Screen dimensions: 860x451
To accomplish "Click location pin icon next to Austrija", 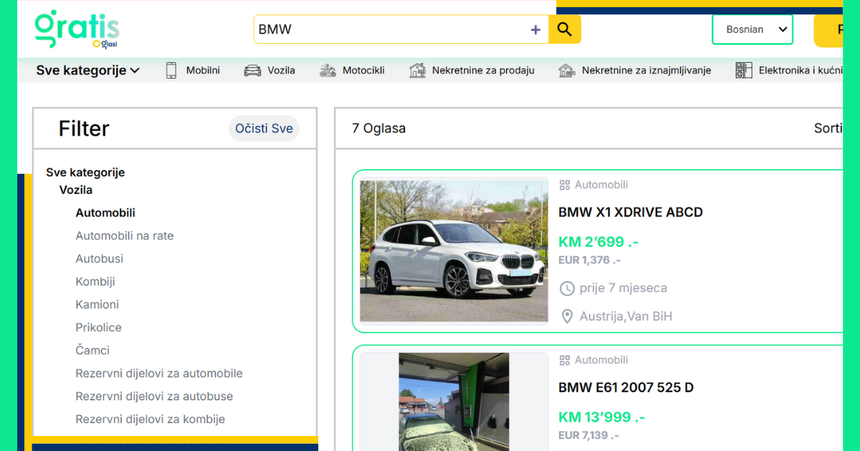I will [567, 316].
